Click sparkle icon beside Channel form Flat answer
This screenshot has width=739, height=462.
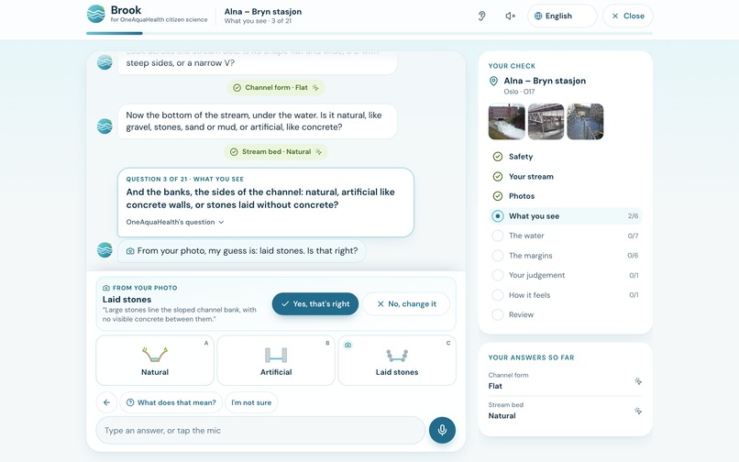(x=638, y=381)
